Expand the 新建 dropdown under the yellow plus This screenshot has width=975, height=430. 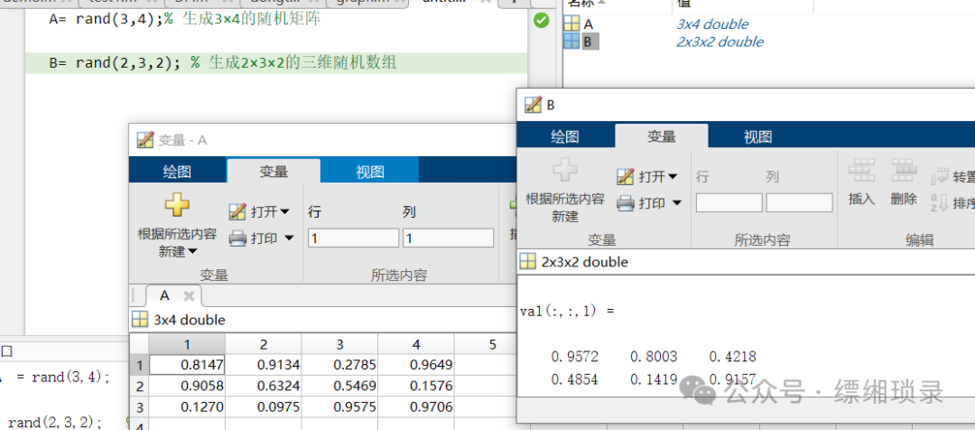coord(191,252)
